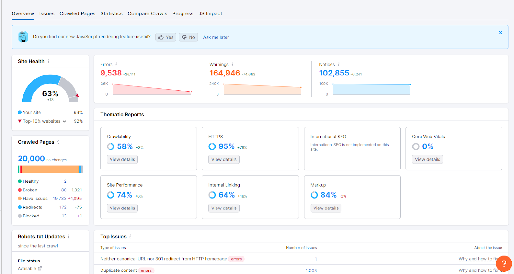514x274 pixels.
Task: Dismiss the JavaScript rendering feedback banner
Action: click(501, 33)
